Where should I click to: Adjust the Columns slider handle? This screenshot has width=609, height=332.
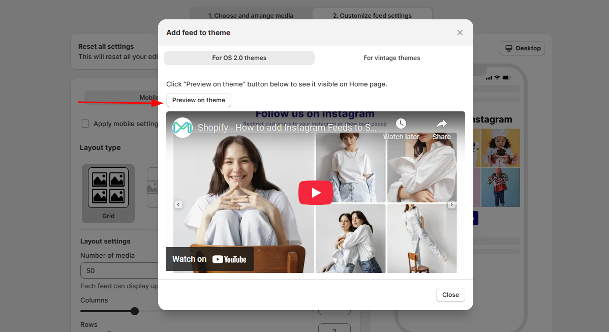[x=135, y=311]
